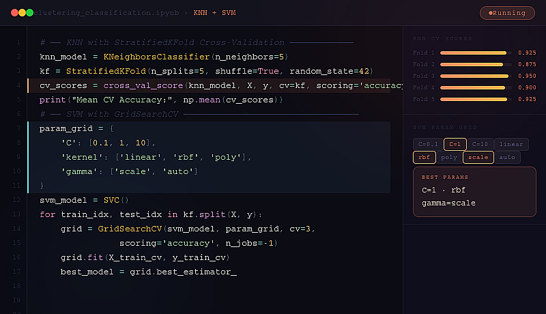Collapse the KNN CV Scores section header
Screen dimensions: 546x314
(442, 38)
